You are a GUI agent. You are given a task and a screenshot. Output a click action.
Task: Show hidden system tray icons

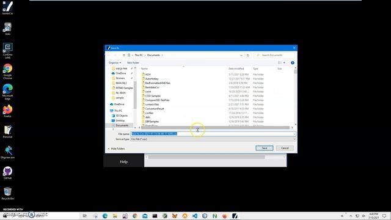[x=351, y=216]
